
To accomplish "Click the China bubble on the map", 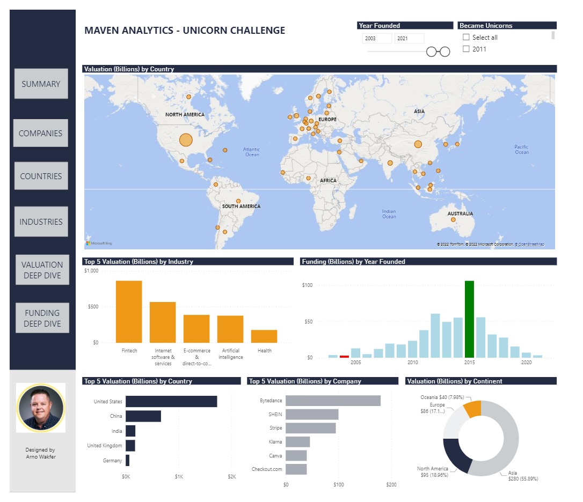I will coord(418,144).
